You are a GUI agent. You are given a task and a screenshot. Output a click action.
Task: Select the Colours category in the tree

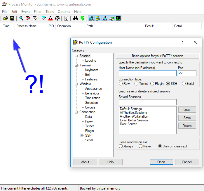[x=90, y=107]
